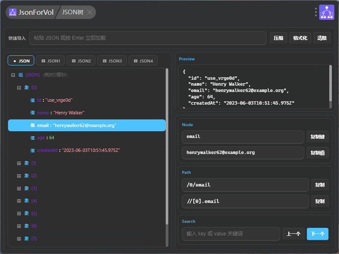Collapse the root (JSON) array node
Viewport: 339px width, 254px height.
[13, 75]
